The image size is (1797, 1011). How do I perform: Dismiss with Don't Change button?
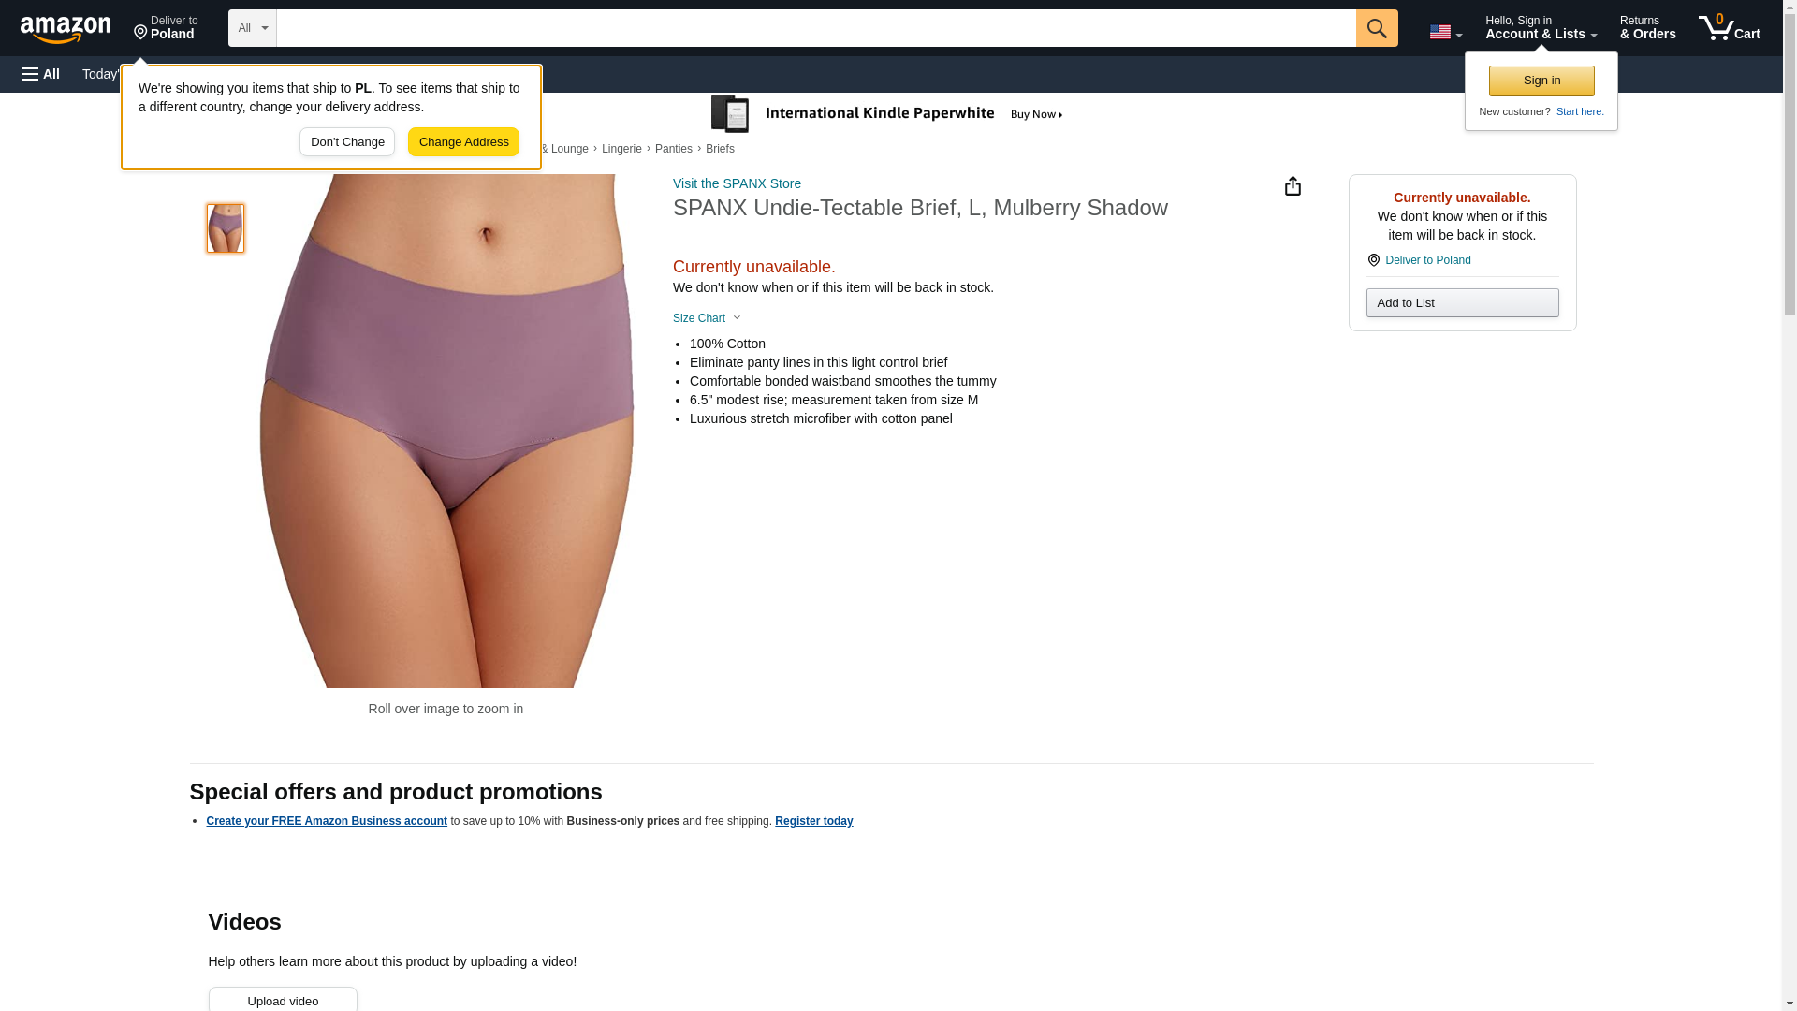347,142
